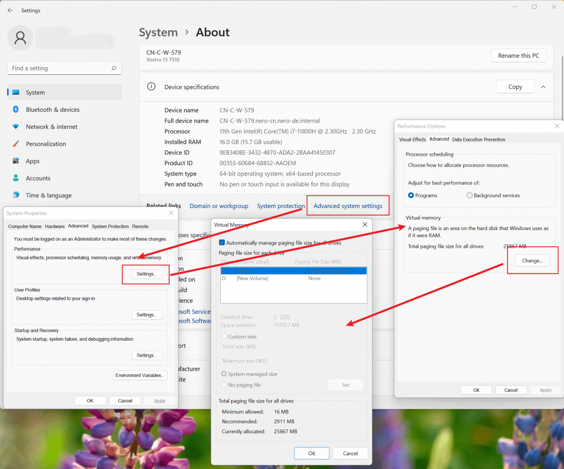Collapse the Device specifications section chevron
The height and width of the screenshot is (469, 564).
coord(543,87)
